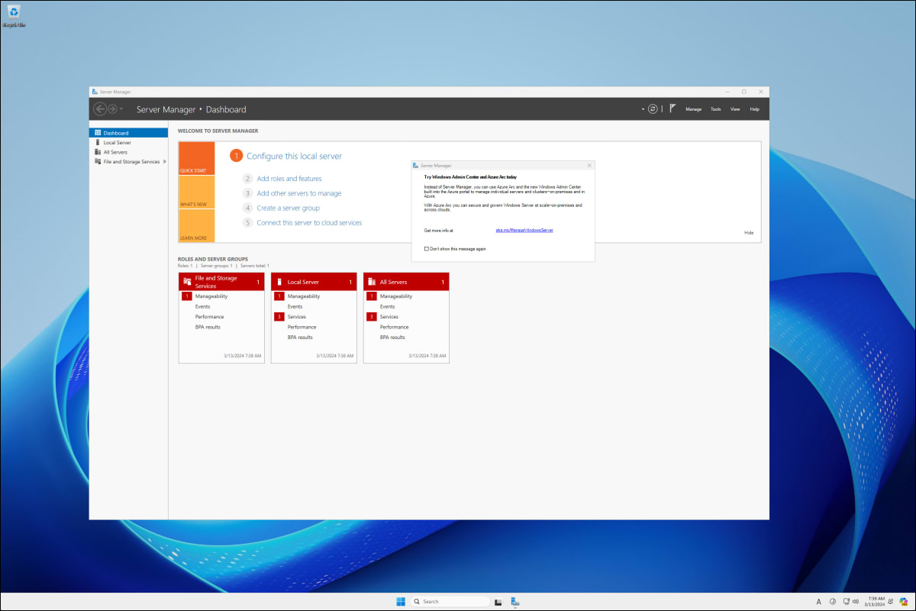Open the taskbar clock and date

coord(876,601)
